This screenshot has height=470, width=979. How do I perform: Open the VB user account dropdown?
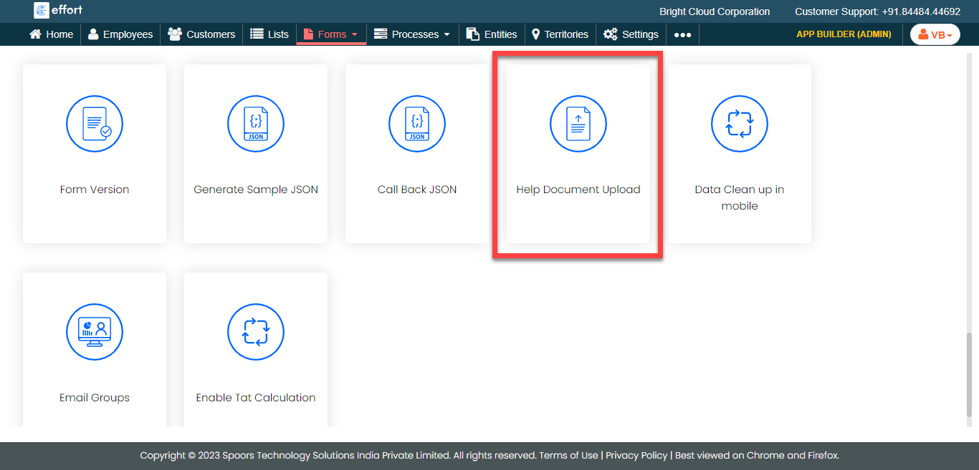(935, 34)
